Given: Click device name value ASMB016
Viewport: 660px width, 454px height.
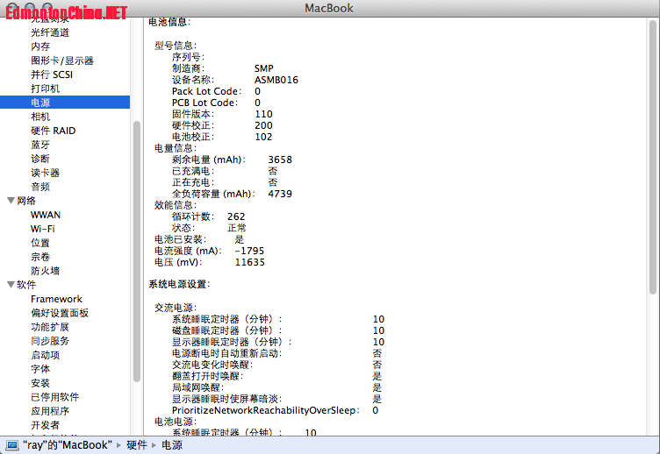Looking at the screenshot, I should pos(276,80).
